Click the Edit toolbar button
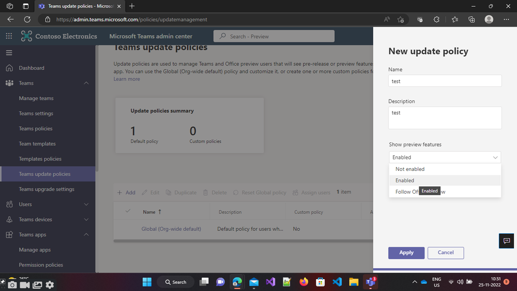 (x=151, y=192)
